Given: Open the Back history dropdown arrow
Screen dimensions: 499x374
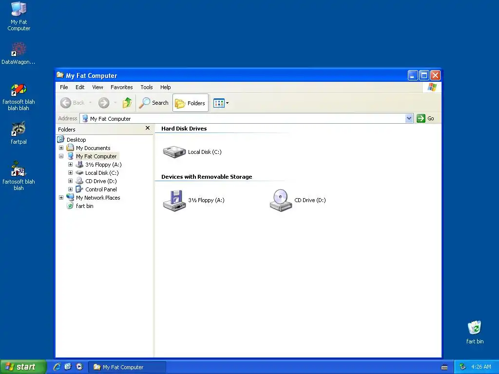Looking at the screenshot, I should [90, 103].
